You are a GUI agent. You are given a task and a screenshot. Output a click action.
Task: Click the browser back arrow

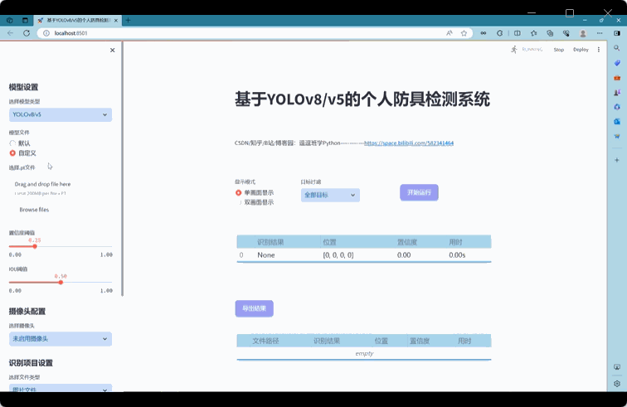pos(11,33)
